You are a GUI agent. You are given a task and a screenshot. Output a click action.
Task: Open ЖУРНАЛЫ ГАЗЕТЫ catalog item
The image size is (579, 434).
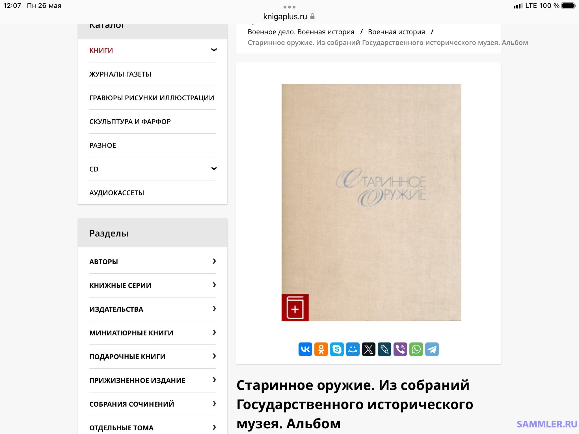point(120,74)
